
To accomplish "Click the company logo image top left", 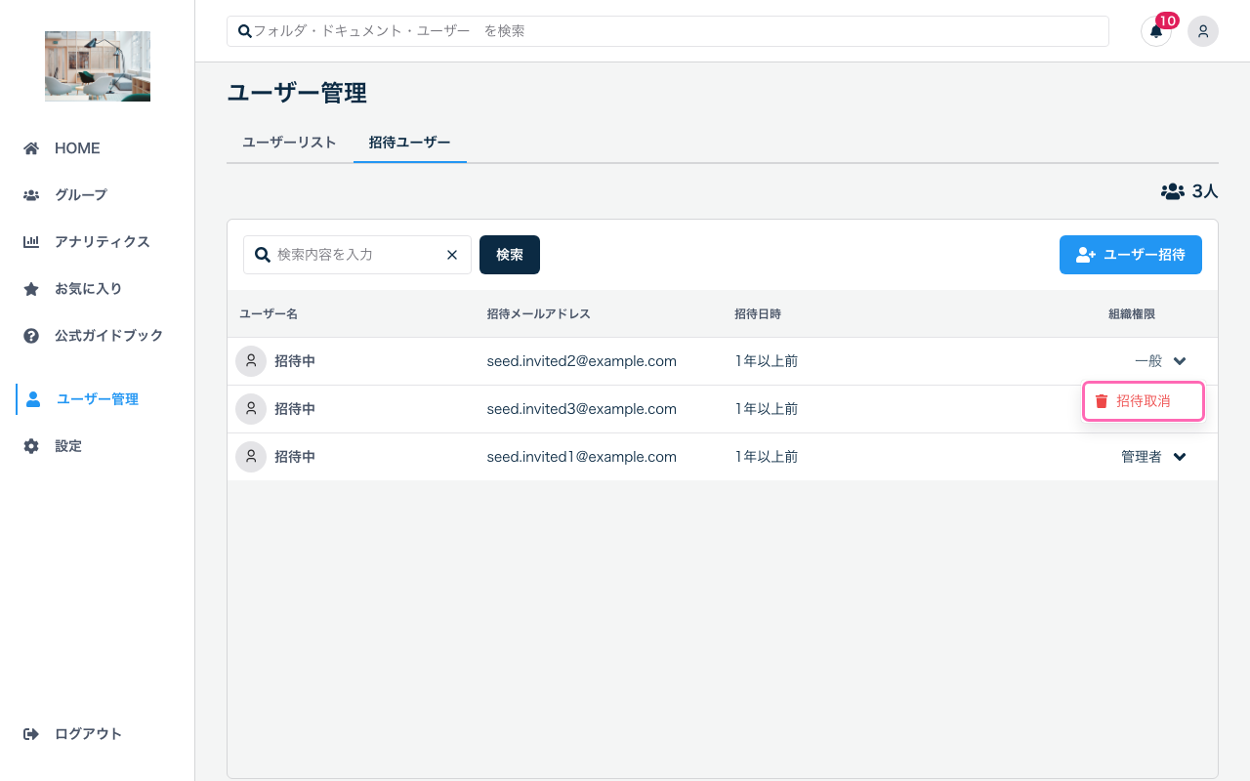I will [97, 65].
